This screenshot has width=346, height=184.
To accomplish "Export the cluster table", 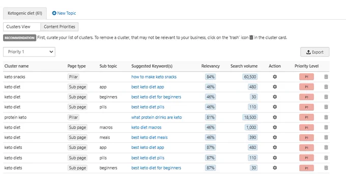I will (314, 52).
